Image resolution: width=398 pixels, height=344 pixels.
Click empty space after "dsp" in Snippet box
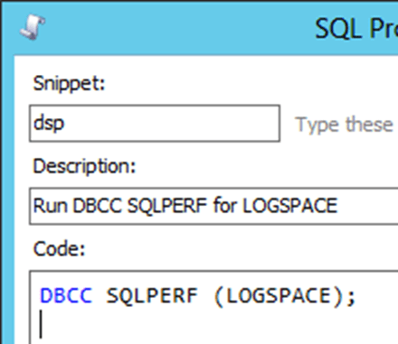pos(172,124)
